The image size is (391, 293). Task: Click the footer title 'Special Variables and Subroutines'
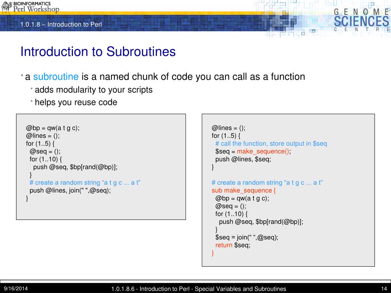point(241,289)
